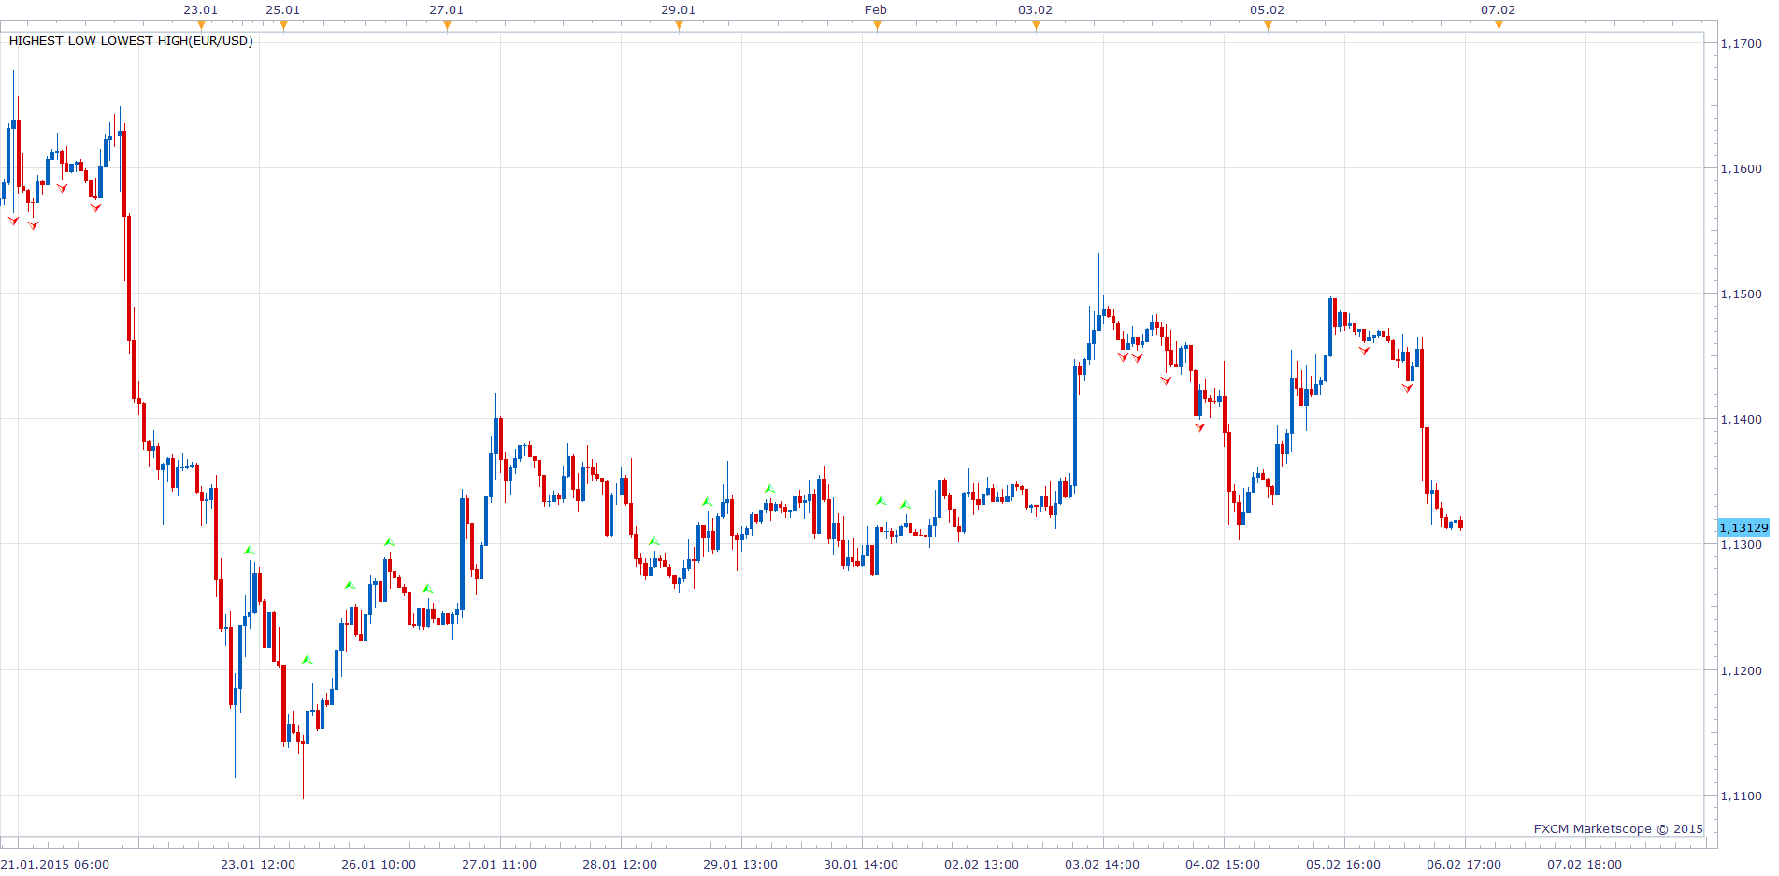This screenshot has width=1779, height=876.
Task: Click the tallest candle wick spike near 03.02 14:00
Action: click(1098, 280)
